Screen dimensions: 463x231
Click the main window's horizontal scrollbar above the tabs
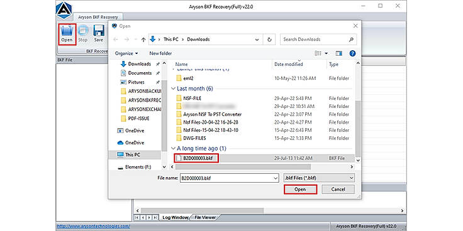(x=202, y=211)
